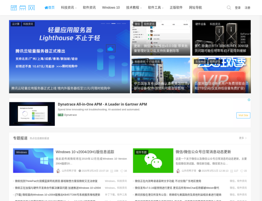Open the RTX 3080 shortage article thumbnail
This screenshot has width=262, height=201.
coord(221,38)
